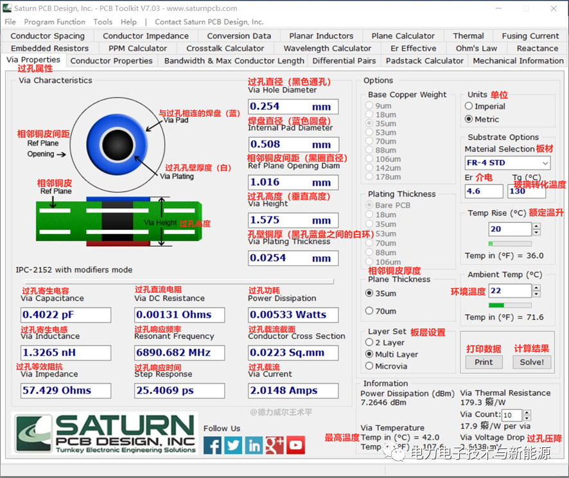569x478 pixels.
Task: Click the Via Hole Diameter field
Action: tap(293, 107)
